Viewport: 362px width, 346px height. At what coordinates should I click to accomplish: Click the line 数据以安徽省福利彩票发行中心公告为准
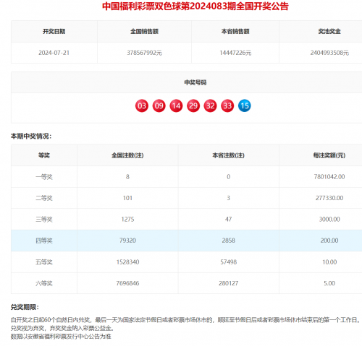point(61,337)
